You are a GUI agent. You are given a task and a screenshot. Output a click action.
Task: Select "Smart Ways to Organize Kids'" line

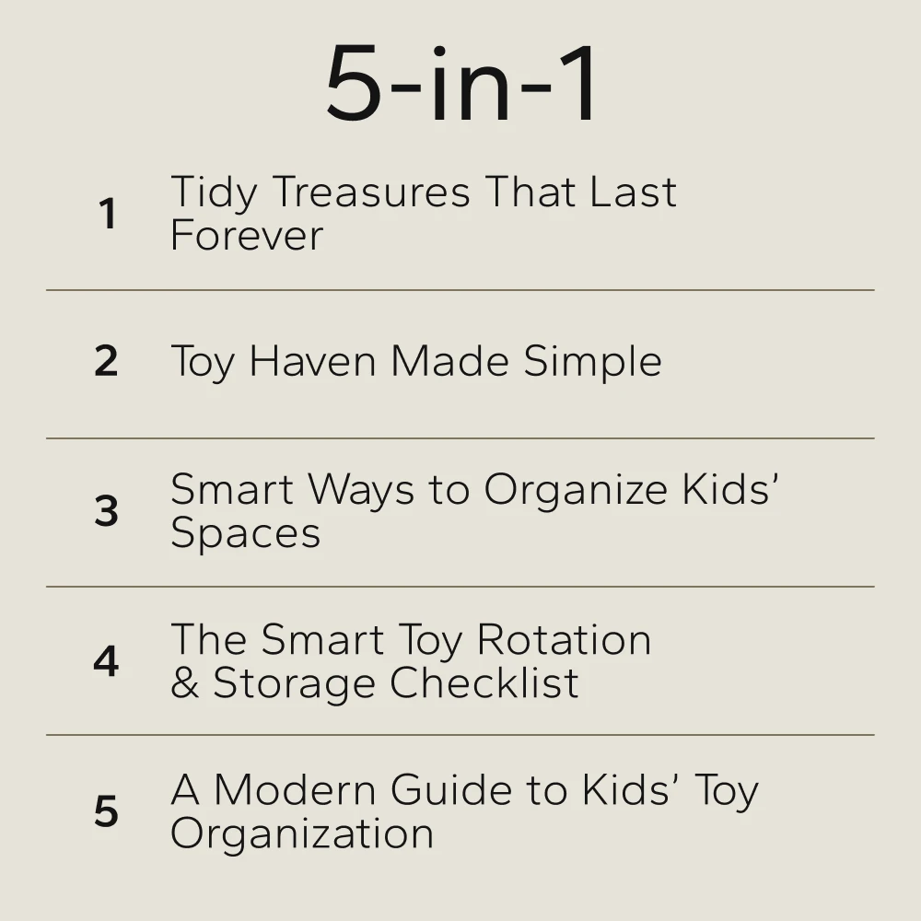[474, 489]
